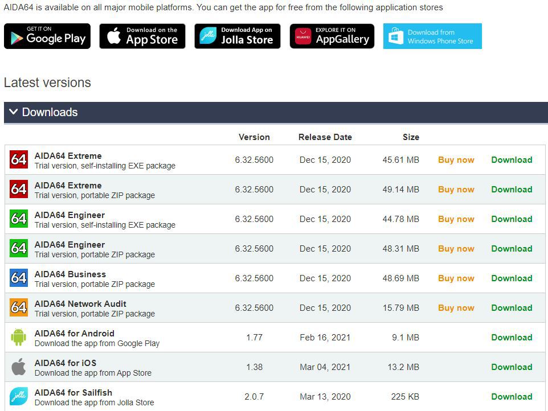Click the 15.79 MB size value
This screenshot has width=548, height=411.
click(x=400, y=308)
